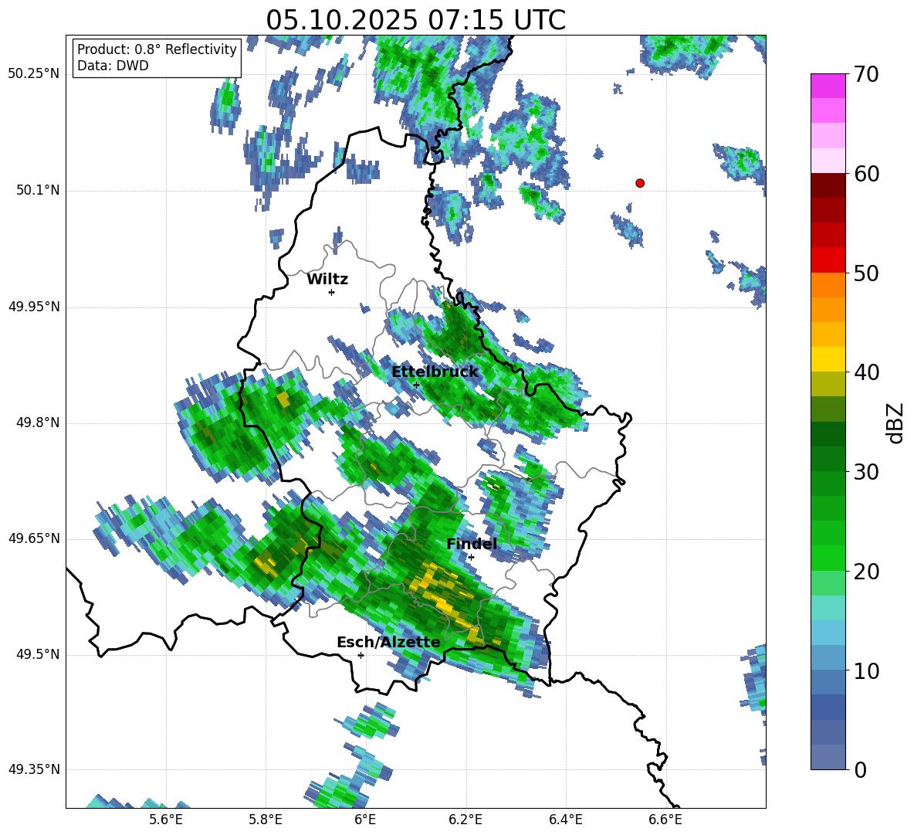Click the 'Data: DWD' text
914x835 pixels.
[x=113, y=66]
